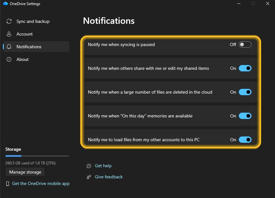275x198 pixels.
Task: Click the Give feedback people icon
Action: pyautogui.click(x=89, y=177)
